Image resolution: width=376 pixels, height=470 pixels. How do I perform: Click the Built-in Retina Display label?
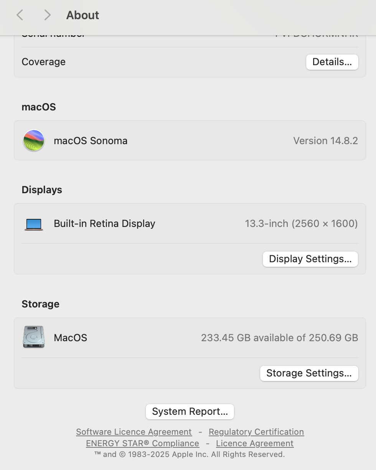point(104,223)
